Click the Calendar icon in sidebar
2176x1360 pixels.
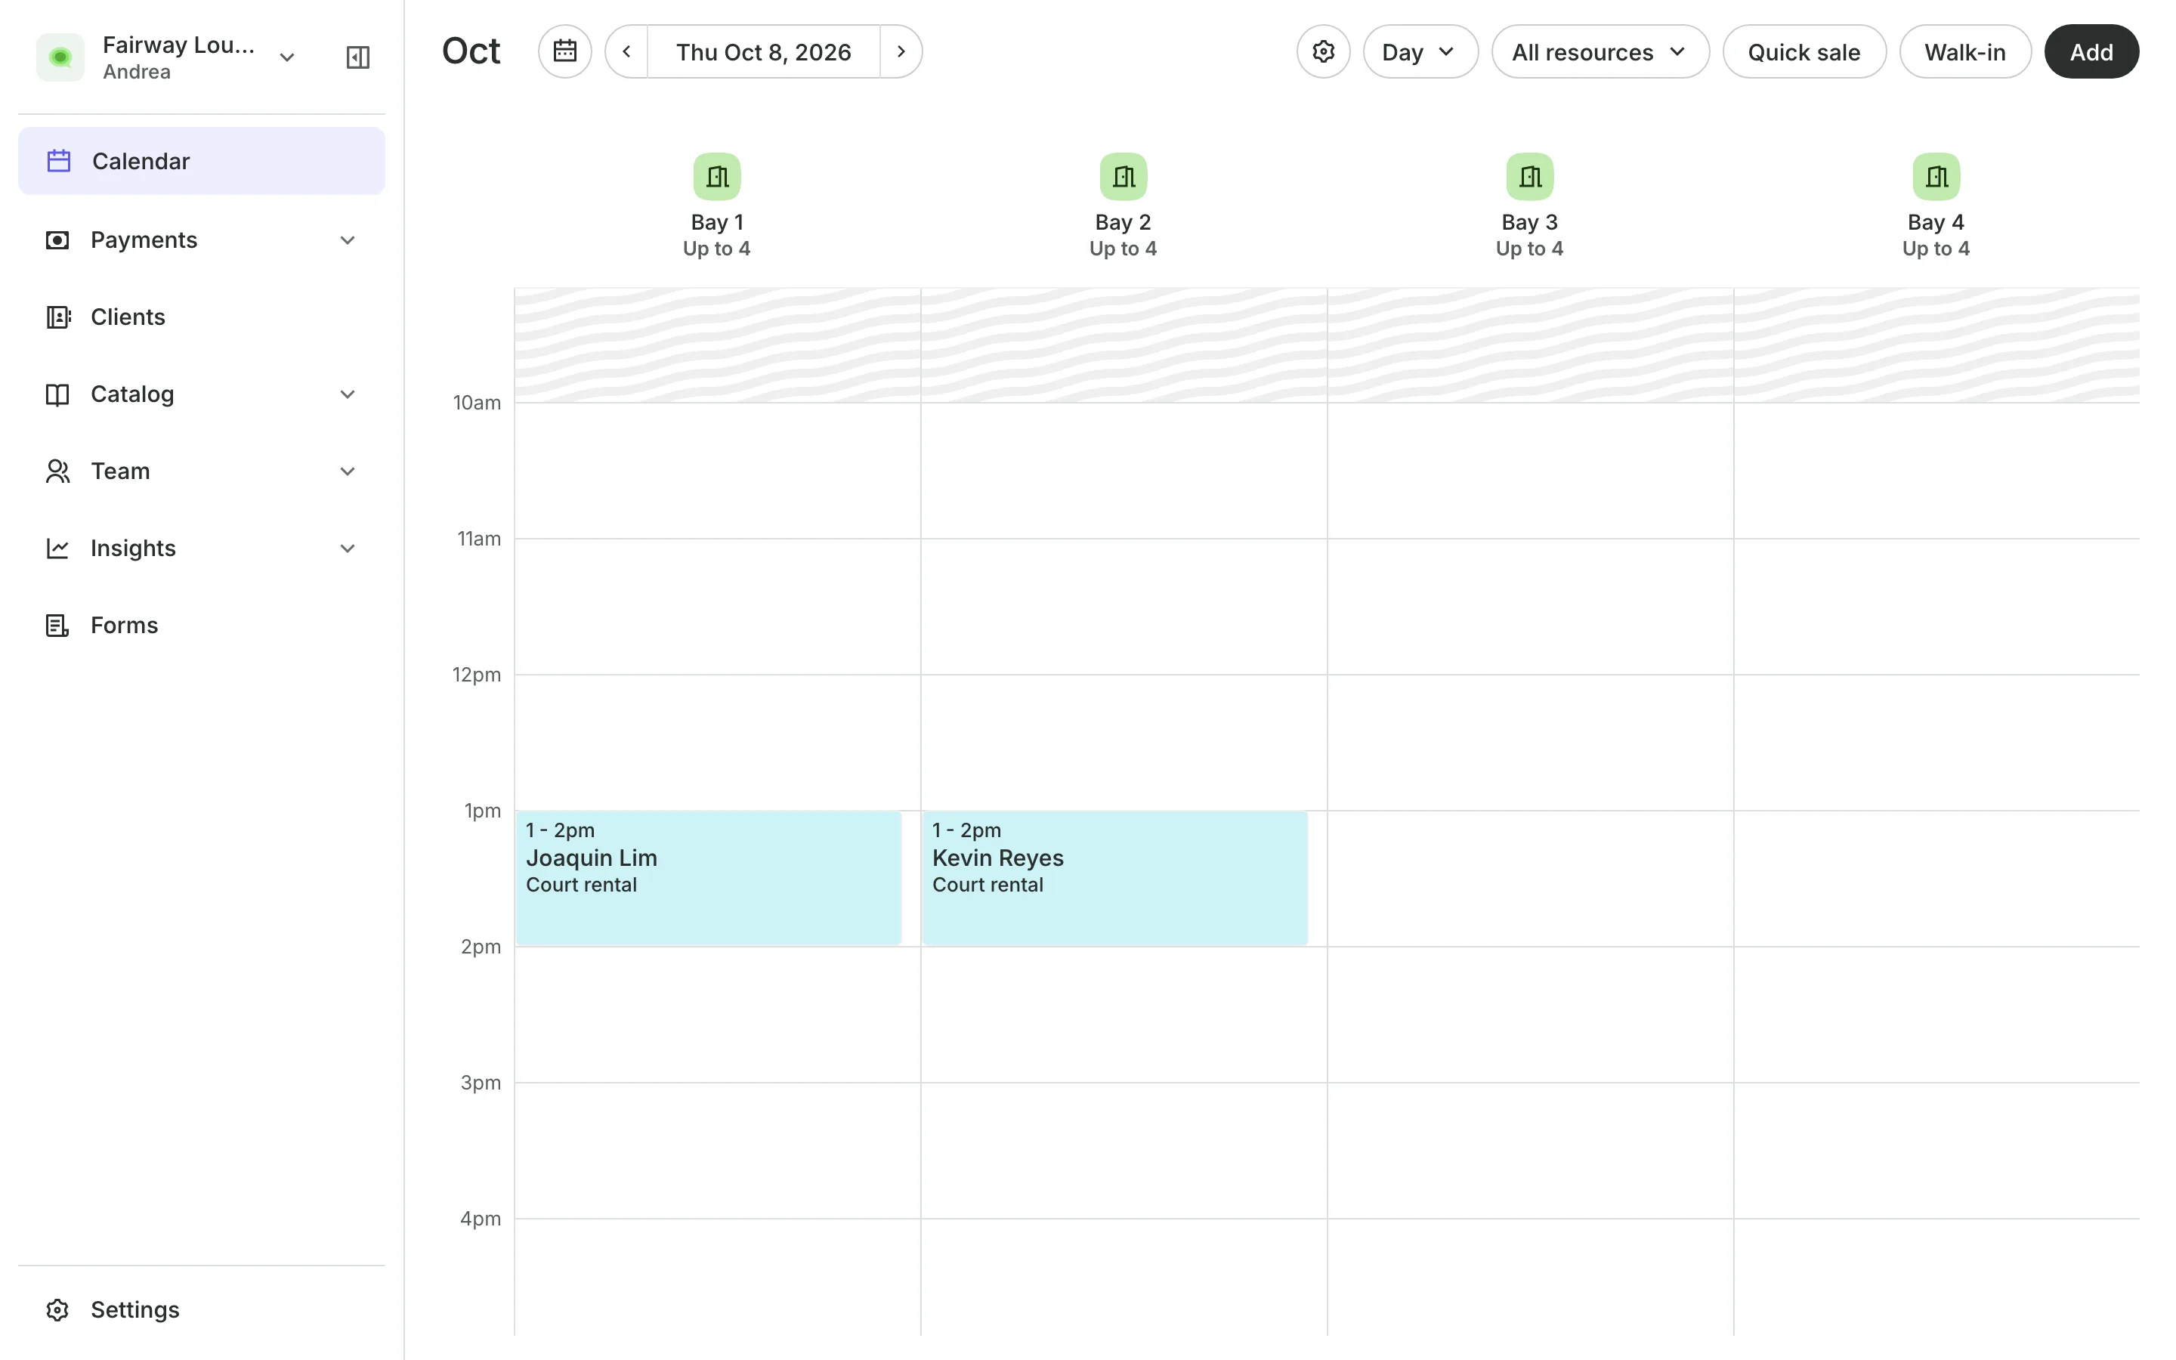click(58, 161)
